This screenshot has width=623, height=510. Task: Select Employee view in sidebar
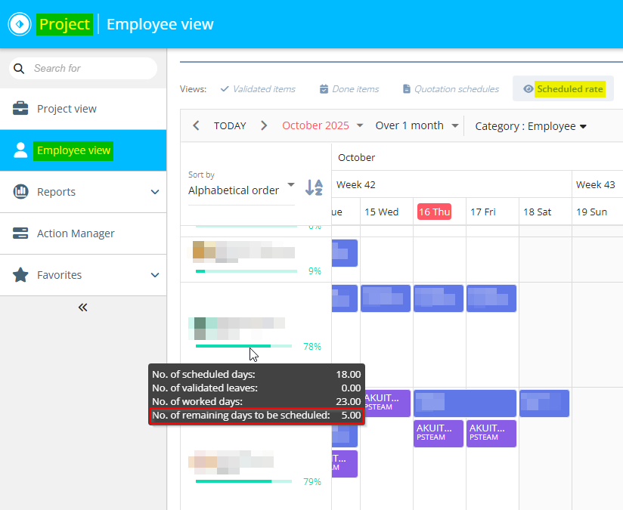tap(74, 150)
